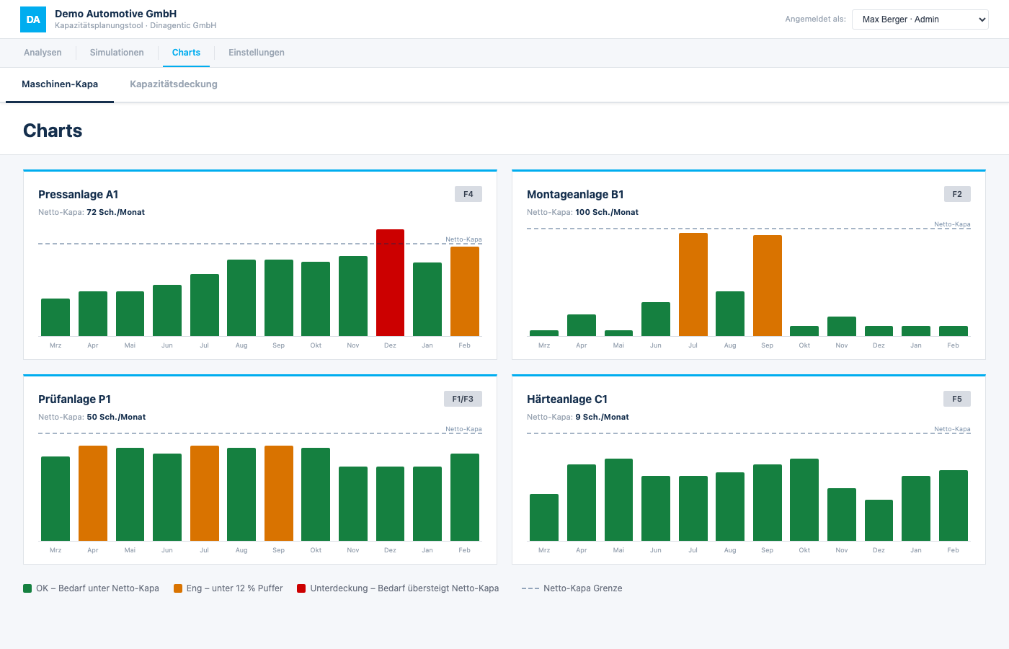The width and height of the screenshot is (1009, 649).
Task: Click 'Kapazitätsplanungstool · Dinagentic GmbH' subtitle
Action: 135,25
